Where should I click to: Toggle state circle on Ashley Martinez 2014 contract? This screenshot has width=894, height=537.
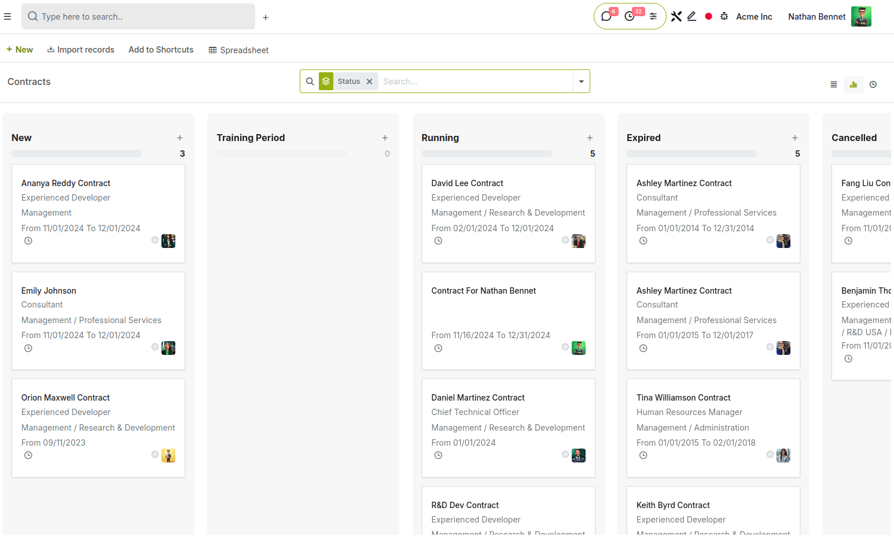pyautogui.click(x=770, y=240)
